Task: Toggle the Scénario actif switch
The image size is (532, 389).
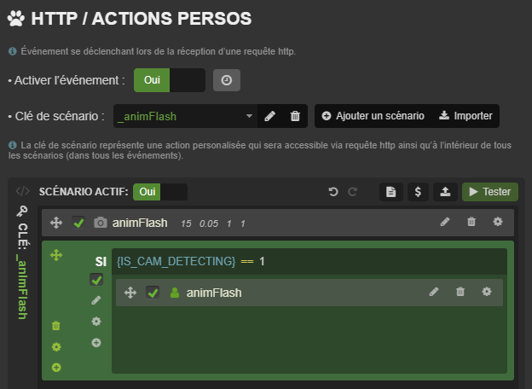Action: tap(161, 192)
